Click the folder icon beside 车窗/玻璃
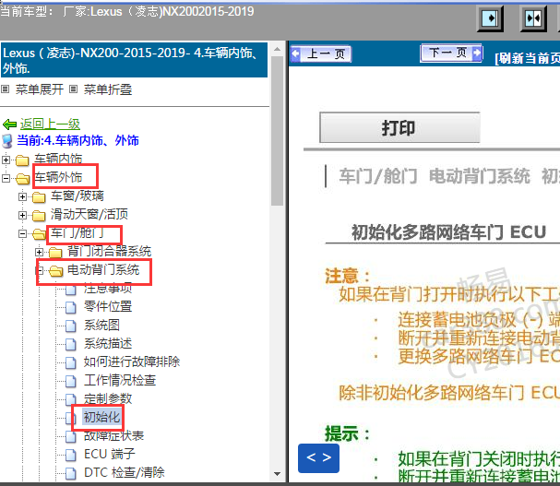 click(x=39, y=196)
